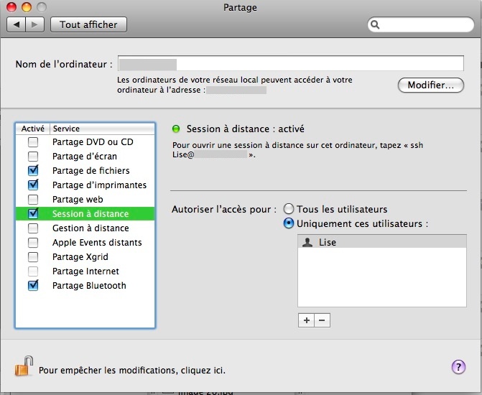Select Partage web in service list

click(78, 200)
